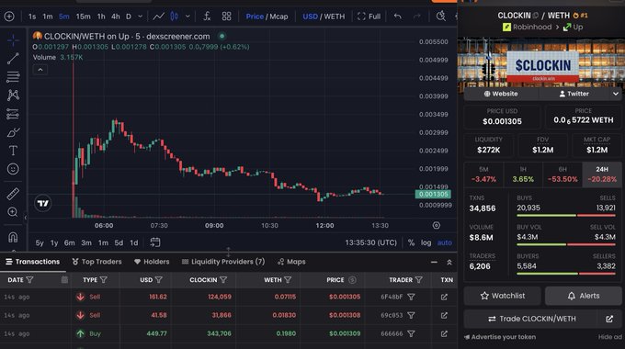
Task: Open the go-to-date calendar icon
Action: tap(155, 242)
